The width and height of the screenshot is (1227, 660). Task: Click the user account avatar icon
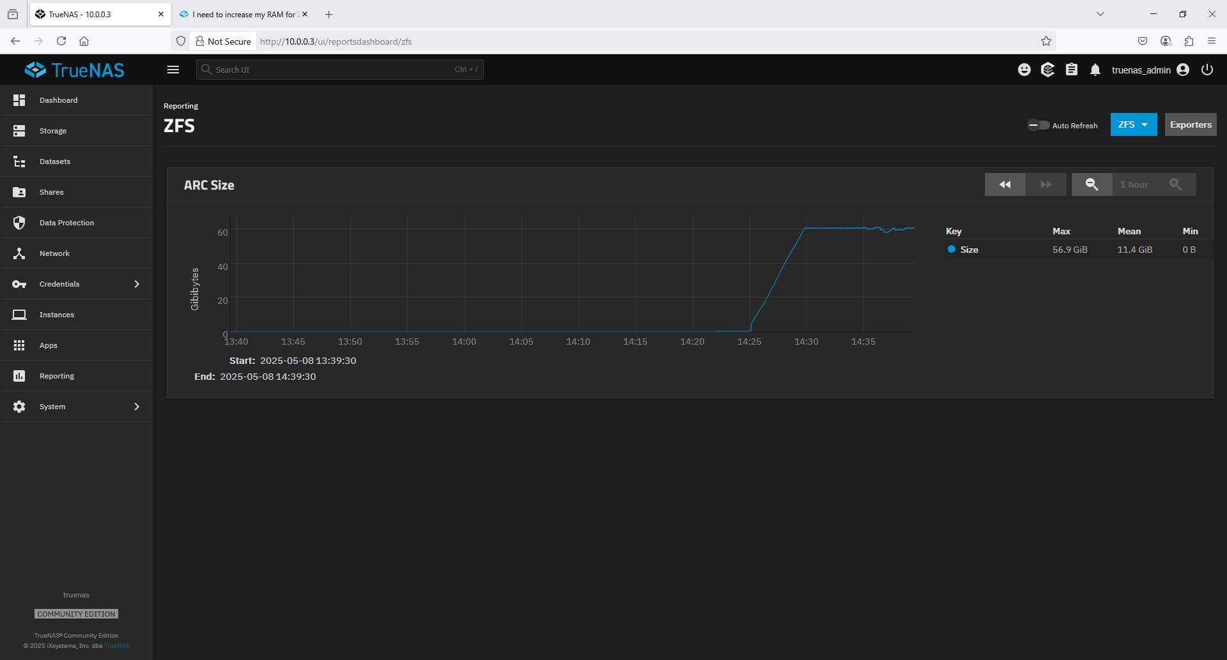[x=1183, y=70]
